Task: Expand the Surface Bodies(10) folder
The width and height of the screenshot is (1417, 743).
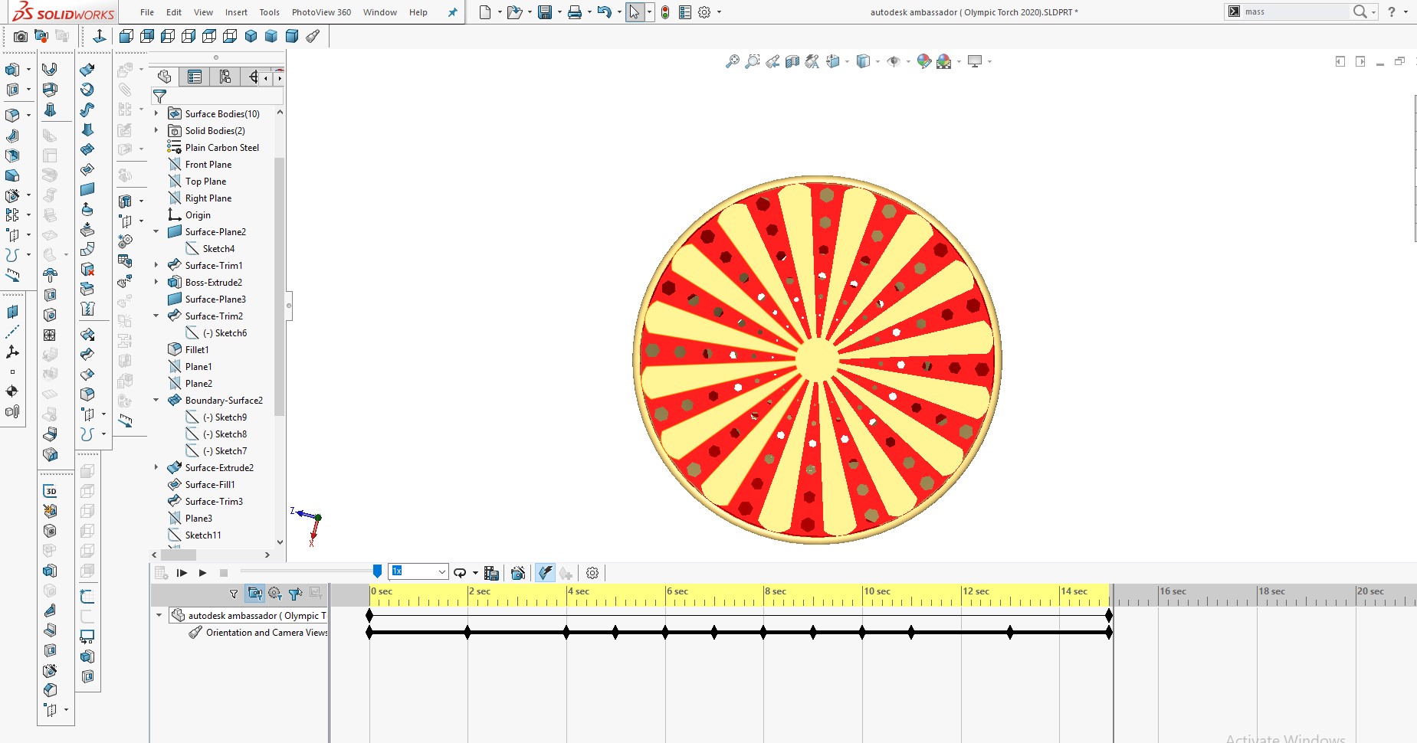Action: tap(156, 113)
